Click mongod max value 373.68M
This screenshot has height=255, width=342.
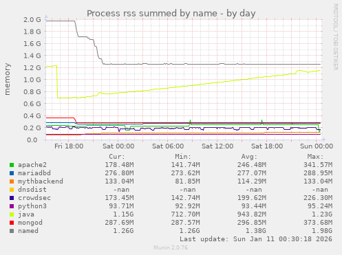pos(318,223)
